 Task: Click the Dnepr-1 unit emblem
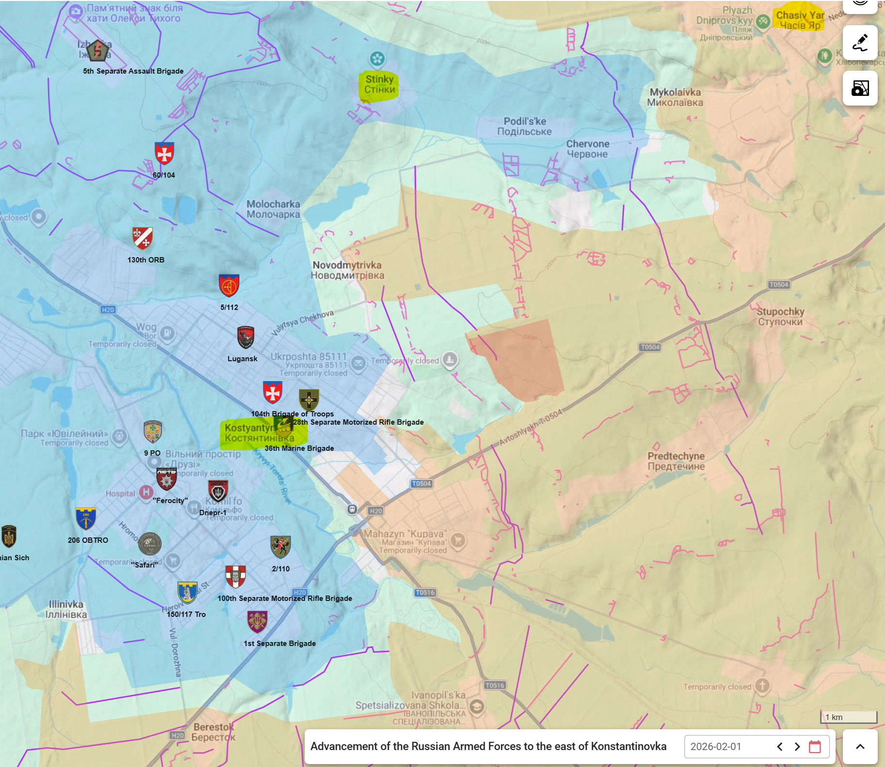point(218,491)
